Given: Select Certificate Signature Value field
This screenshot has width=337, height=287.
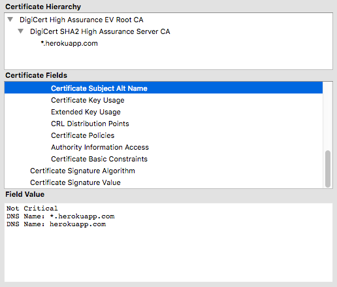Looking at the screenshot, I should point(163,182).
